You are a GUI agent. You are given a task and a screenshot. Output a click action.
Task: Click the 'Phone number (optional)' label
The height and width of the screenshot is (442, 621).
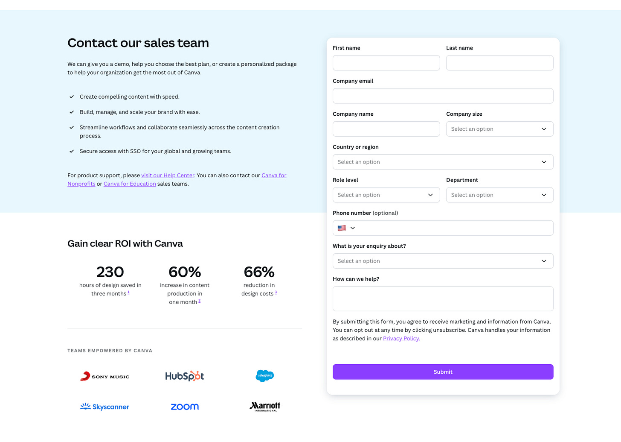coord(365,213)
